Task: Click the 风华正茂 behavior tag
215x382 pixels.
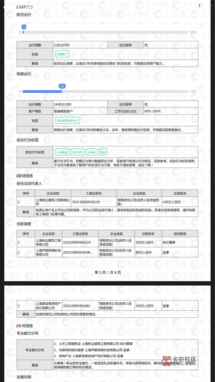Action: (77, 152)
